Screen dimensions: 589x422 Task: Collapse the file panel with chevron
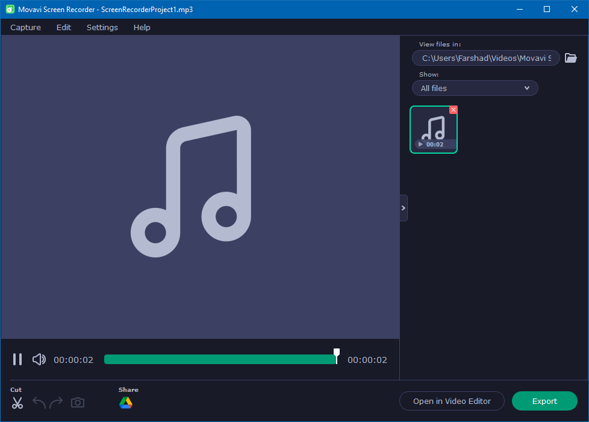pyautogui.click(x=404, y=208)
